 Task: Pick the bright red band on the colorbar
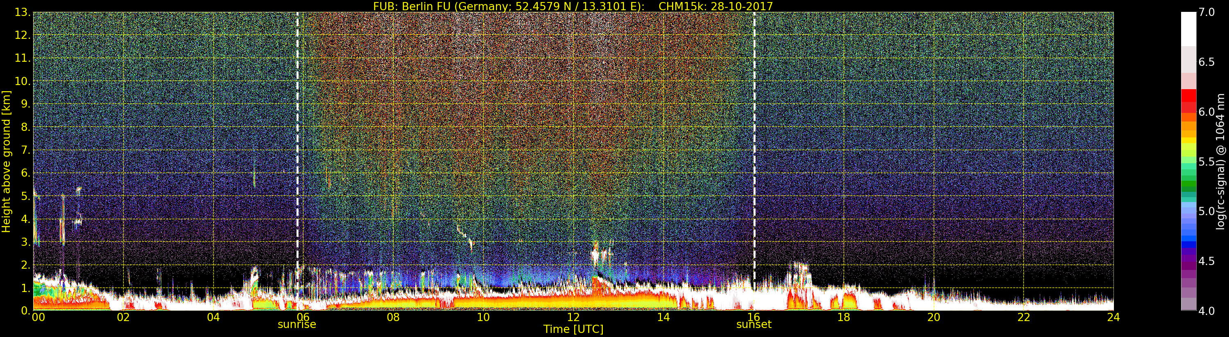click(1188, 96)
